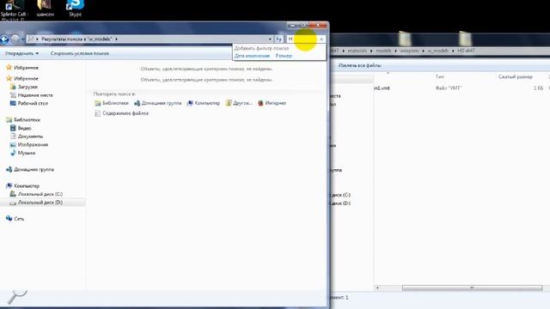Open Локальный диск (D:) in the back window
The image size is (550, 309).
coord(340,203)
